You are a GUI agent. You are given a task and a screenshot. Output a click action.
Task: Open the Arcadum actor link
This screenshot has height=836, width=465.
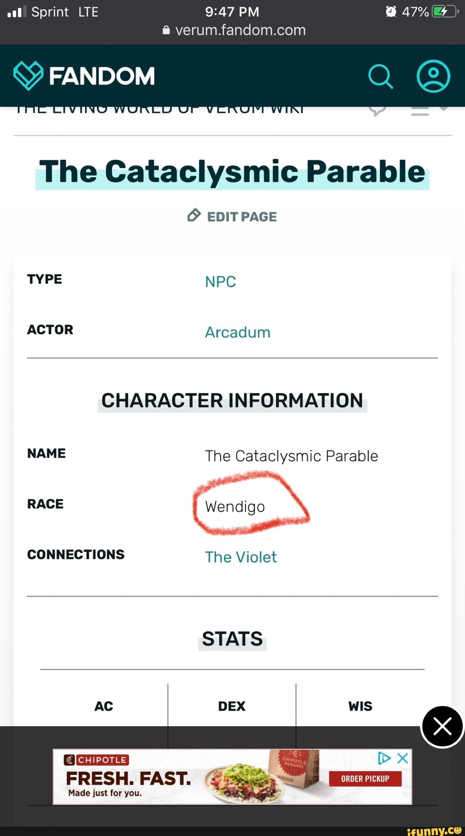(x=238, y=332)
